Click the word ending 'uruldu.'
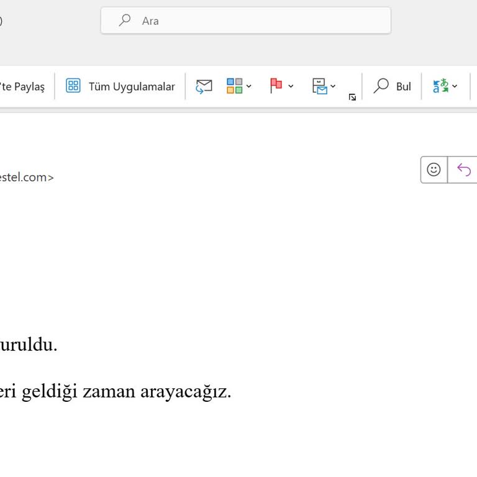This screenshot has height=477, width=477. click(29, 345)
